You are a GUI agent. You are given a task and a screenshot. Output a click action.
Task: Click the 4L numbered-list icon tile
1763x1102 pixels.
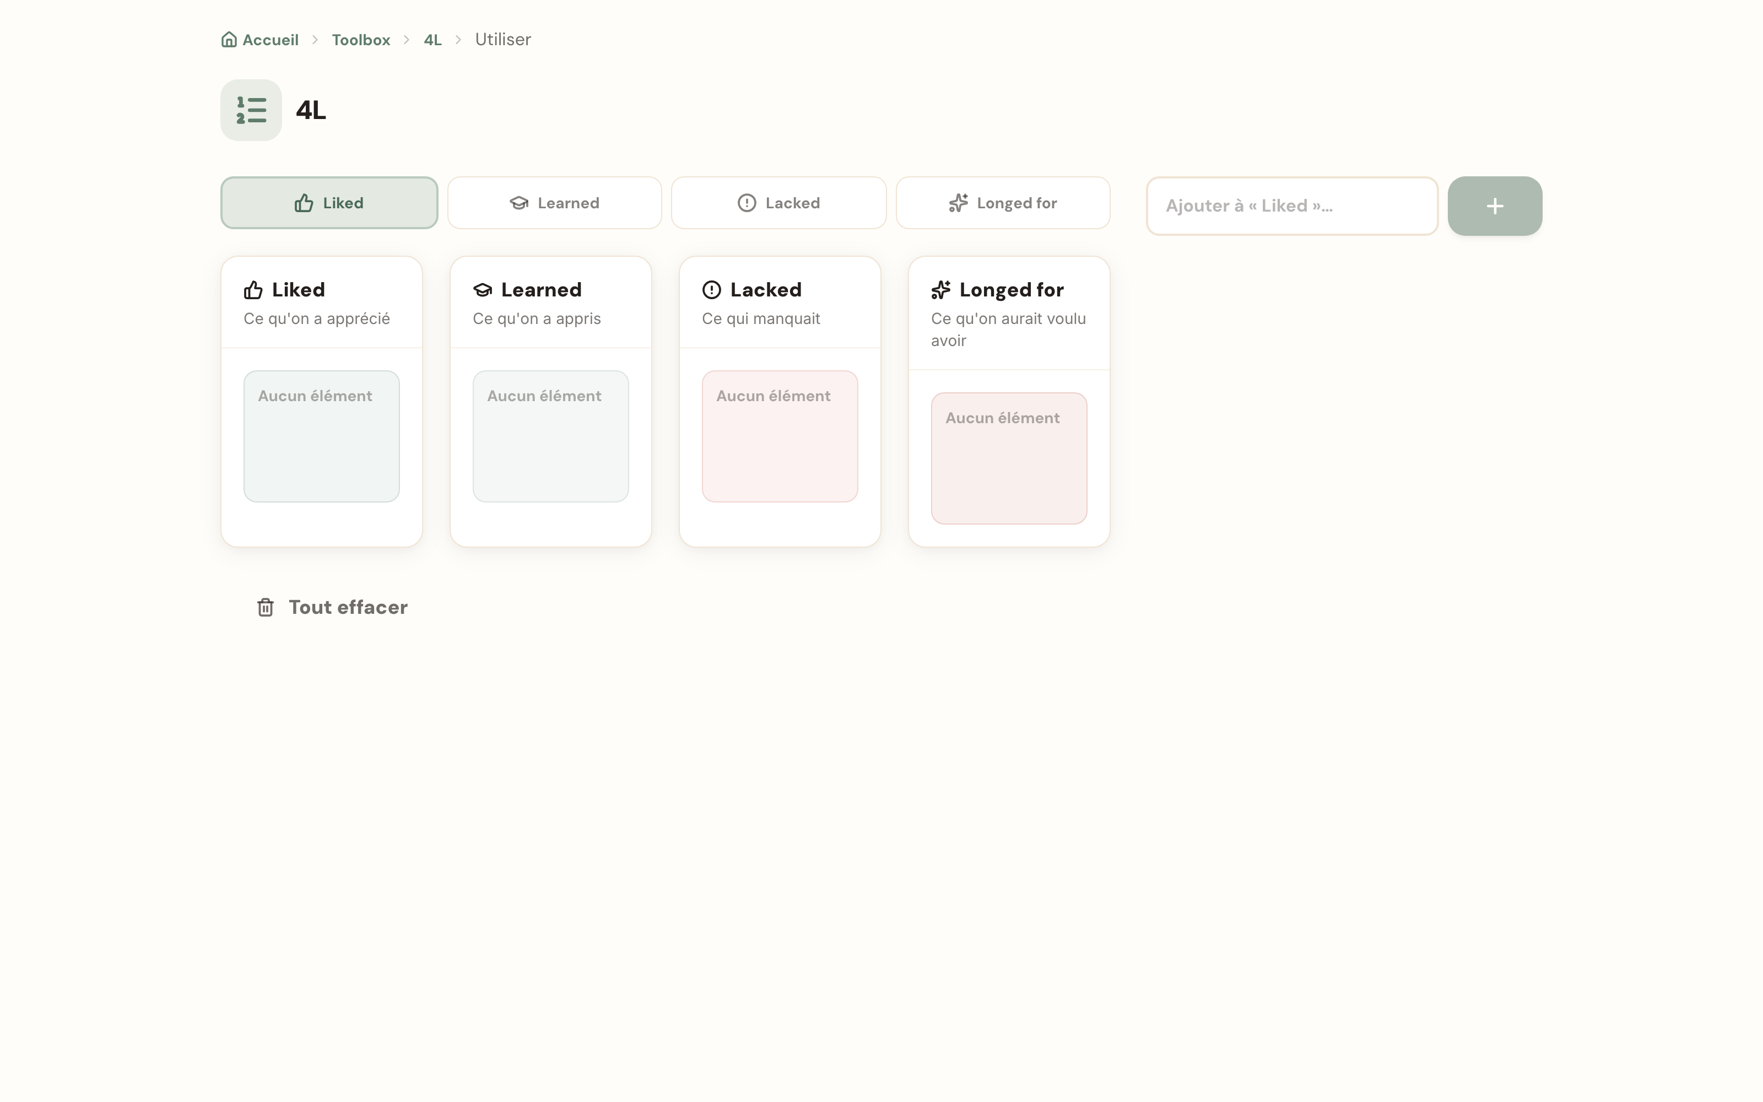pos(251,110)
